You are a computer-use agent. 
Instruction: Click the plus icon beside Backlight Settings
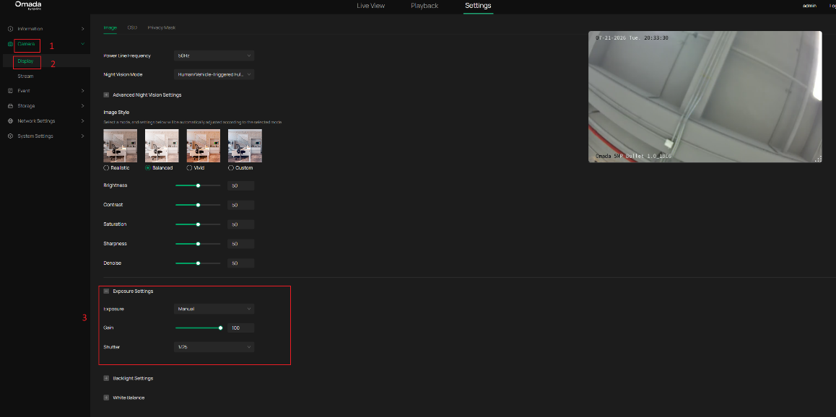(x=106, y=378)
